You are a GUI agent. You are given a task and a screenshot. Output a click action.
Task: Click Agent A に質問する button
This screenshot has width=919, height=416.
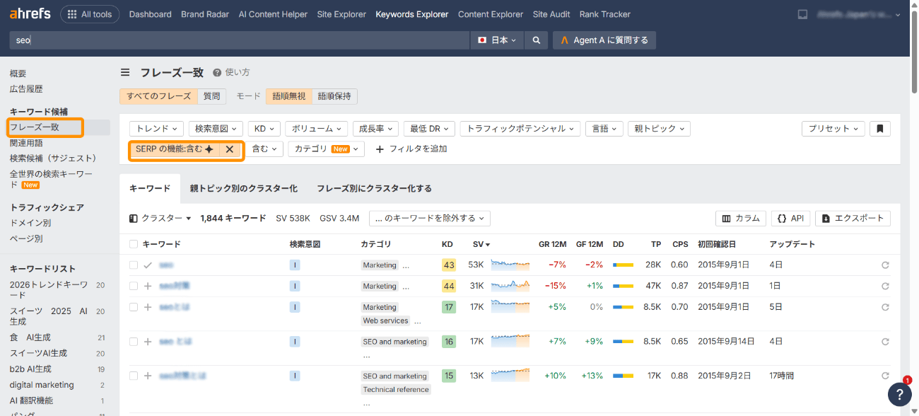coord(604,40)
